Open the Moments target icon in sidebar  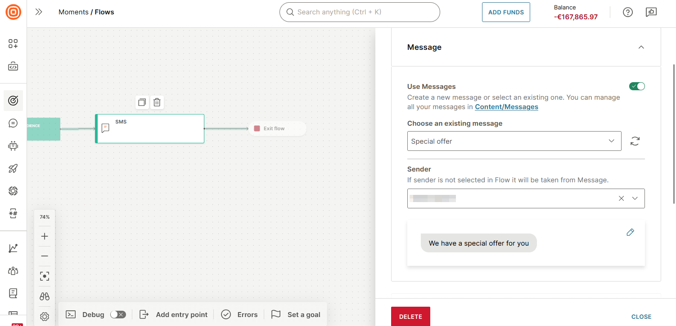point(13,101)
